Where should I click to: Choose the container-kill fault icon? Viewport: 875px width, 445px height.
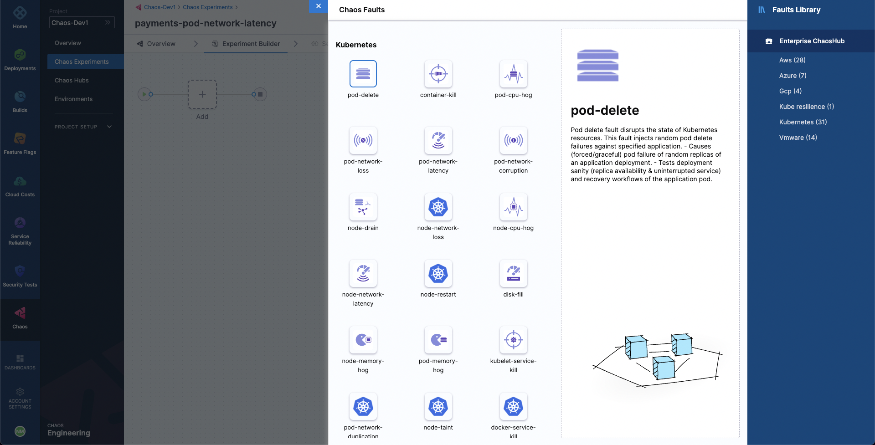[x=438, y=74]
